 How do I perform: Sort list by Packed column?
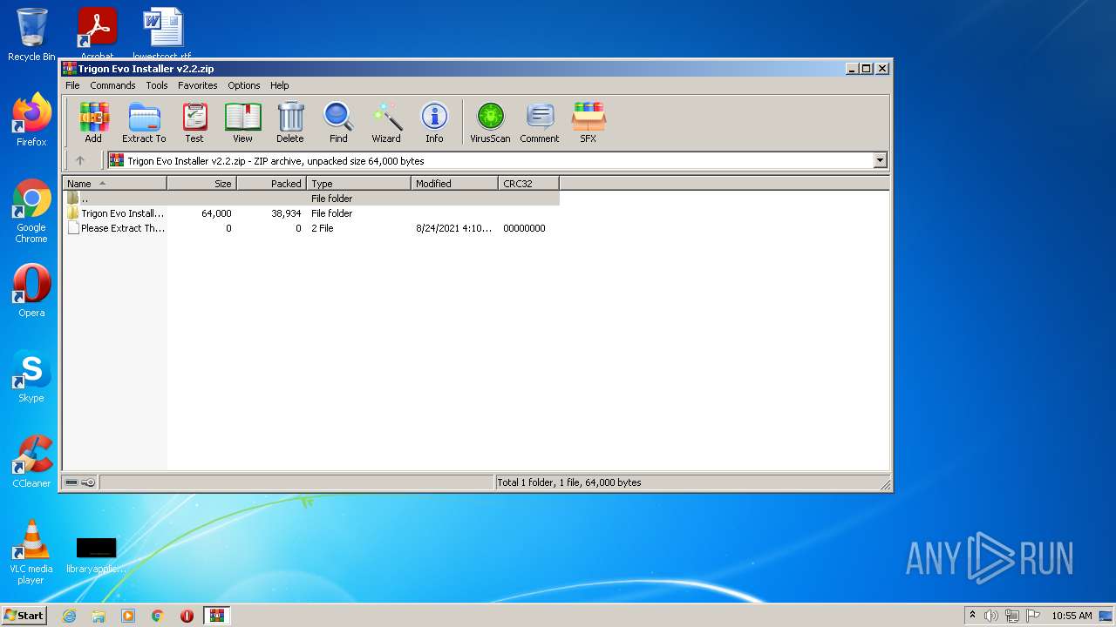click(271, 184)
